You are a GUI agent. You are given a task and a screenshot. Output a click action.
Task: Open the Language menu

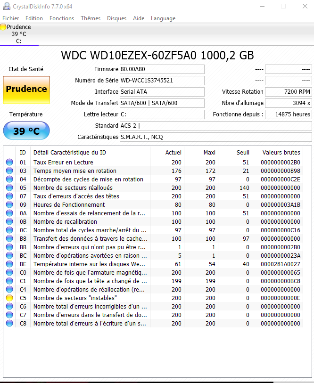(163, 18)
